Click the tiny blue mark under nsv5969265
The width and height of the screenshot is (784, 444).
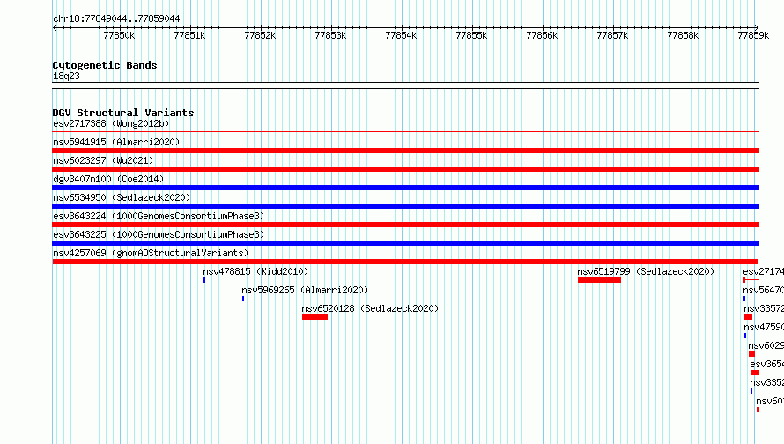pos(243,299)
